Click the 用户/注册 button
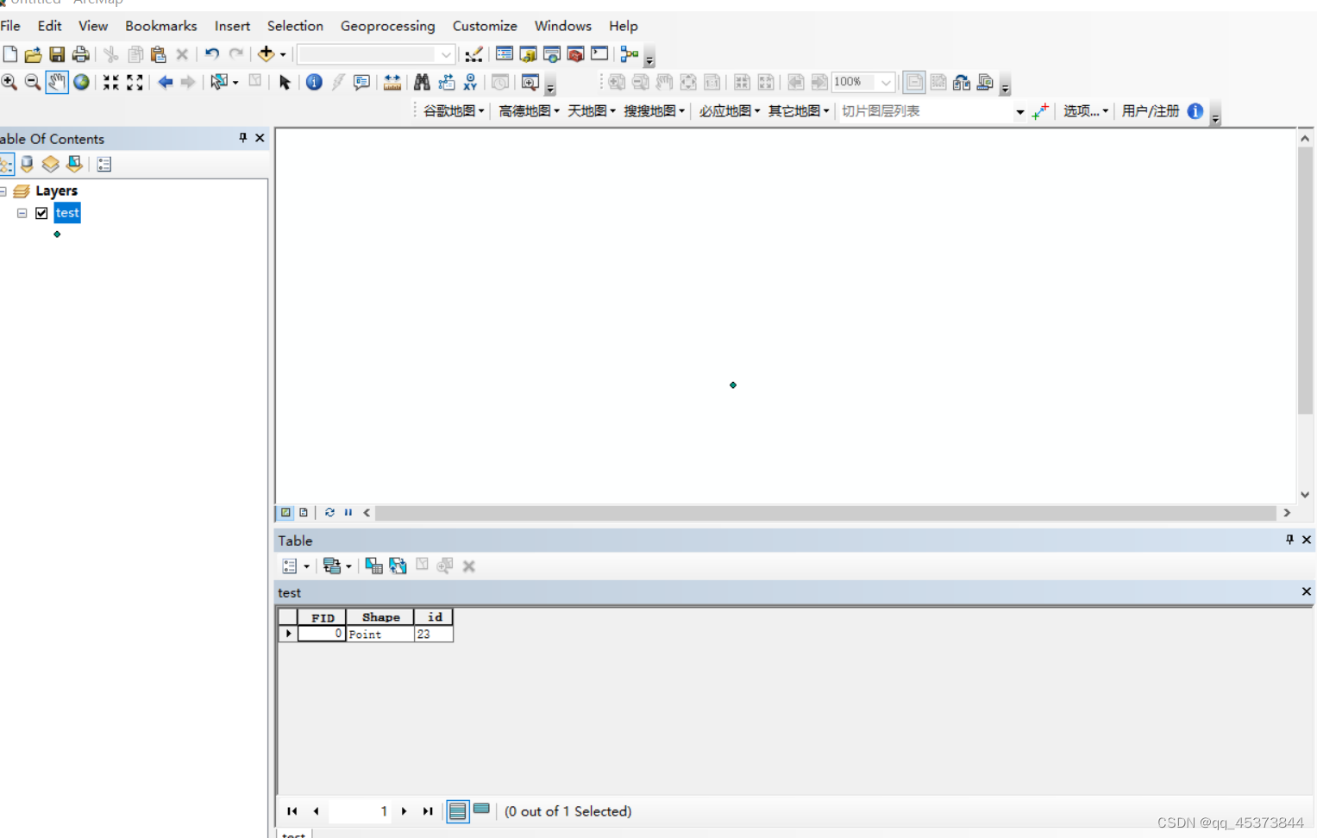 [x=1151, y=111]
